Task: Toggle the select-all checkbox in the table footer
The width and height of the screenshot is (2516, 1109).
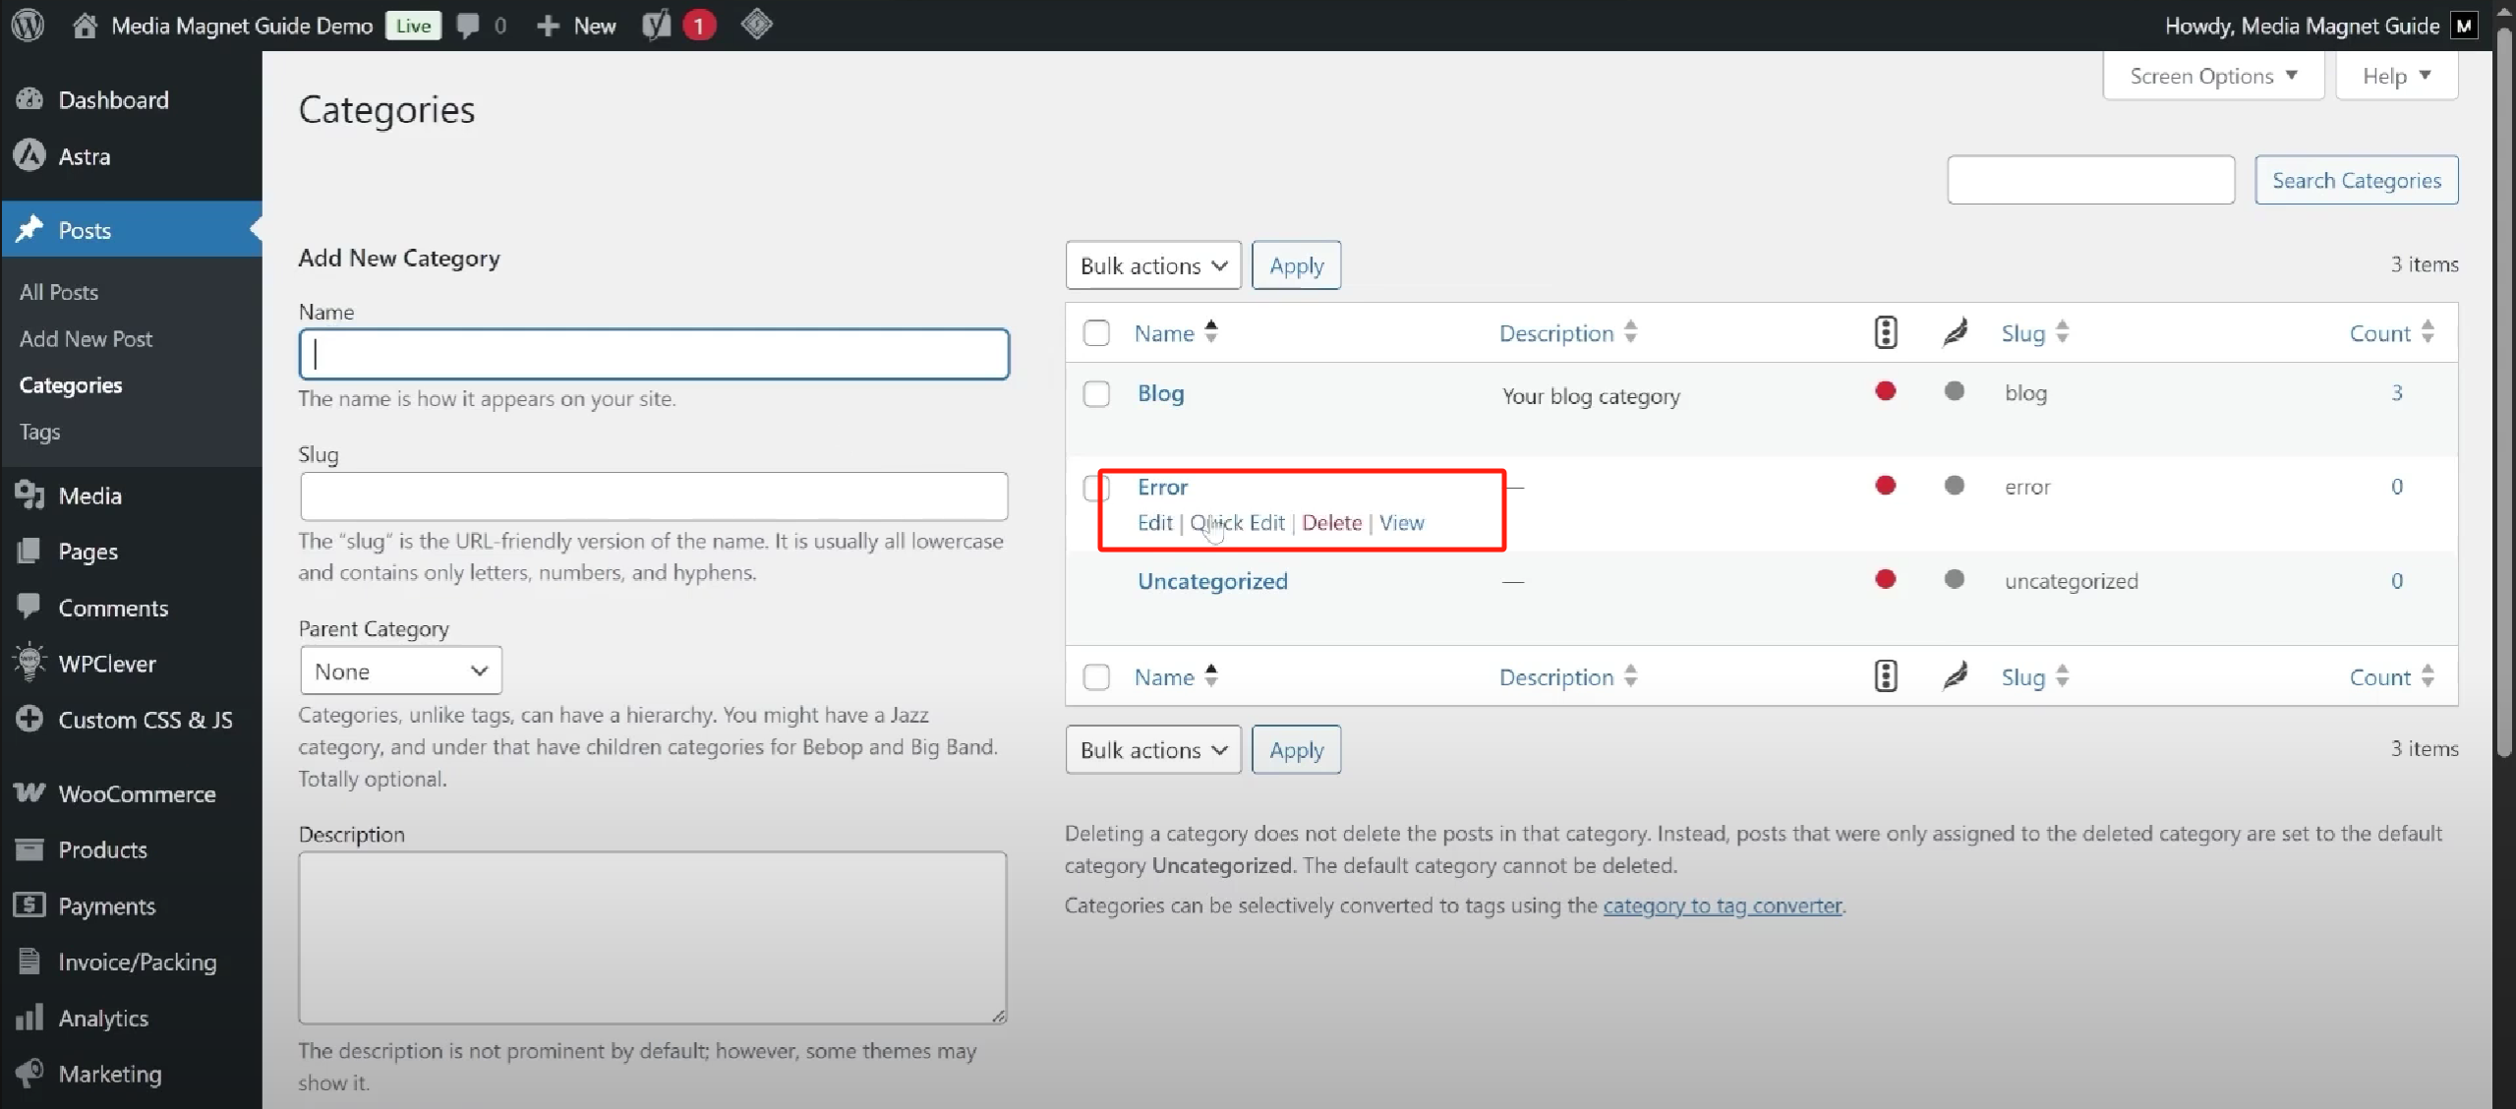Action: tap(1096, 677)
